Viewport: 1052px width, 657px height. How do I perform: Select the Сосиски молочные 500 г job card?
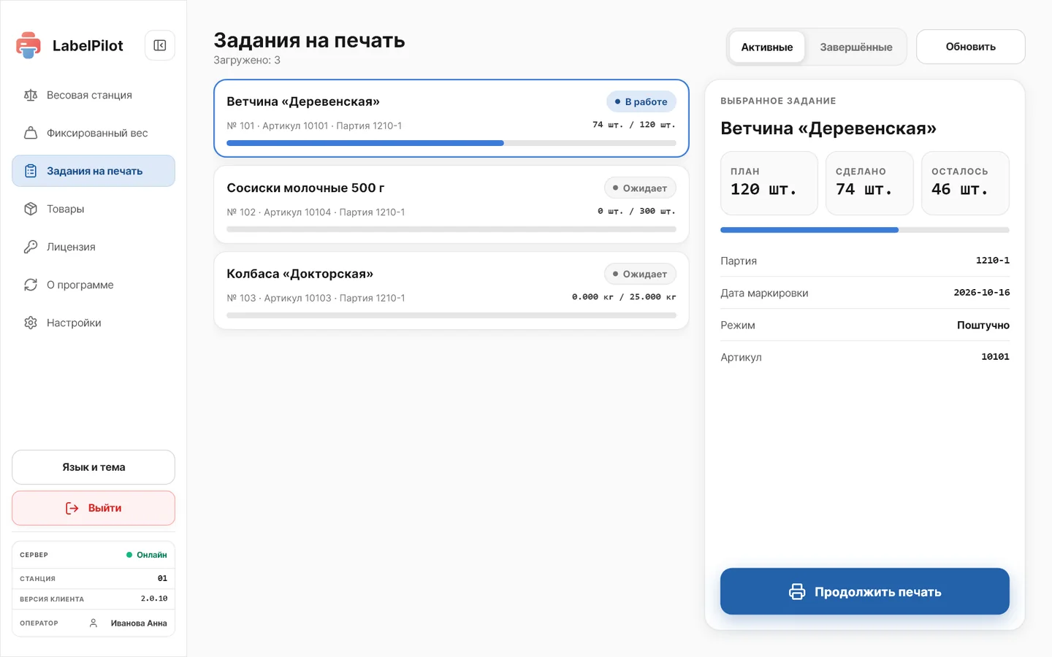[x=451, y=204]
